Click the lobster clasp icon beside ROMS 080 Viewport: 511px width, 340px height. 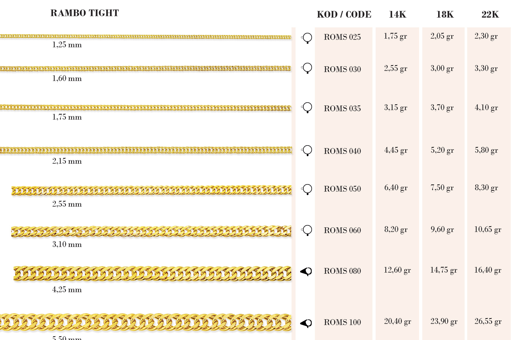(306, 271)
